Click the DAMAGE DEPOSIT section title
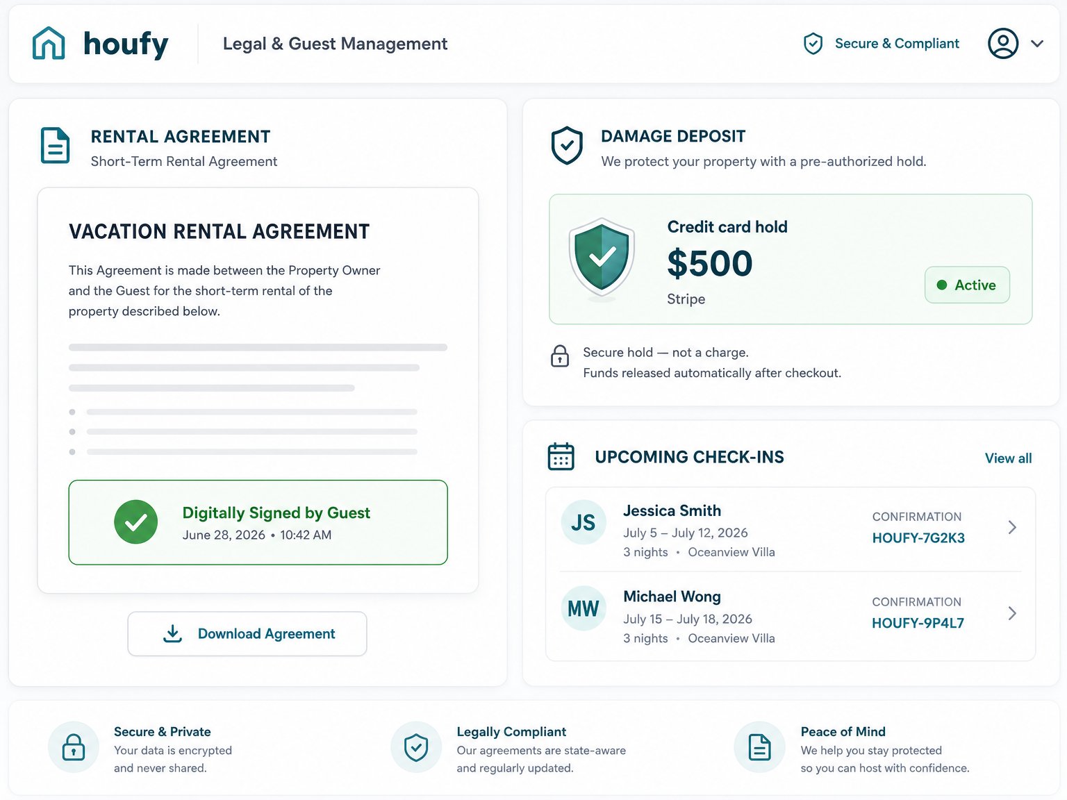1067x800 pixels. (673, 137)
